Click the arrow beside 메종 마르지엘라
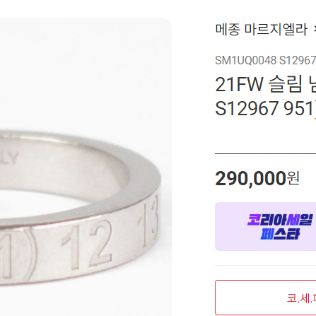Screen dimensions: 316x316 click(x=315, y=30)
